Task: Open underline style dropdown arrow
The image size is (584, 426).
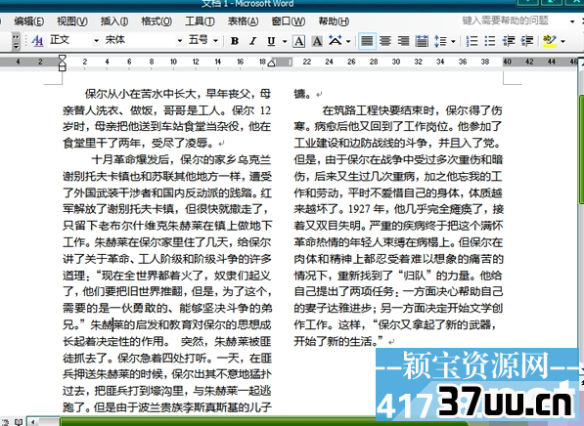Action: [285, 41]
